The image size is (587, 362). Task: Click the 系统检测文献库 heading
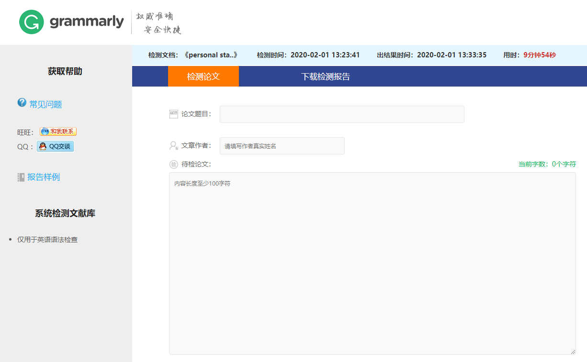click(x=65, y=213)
